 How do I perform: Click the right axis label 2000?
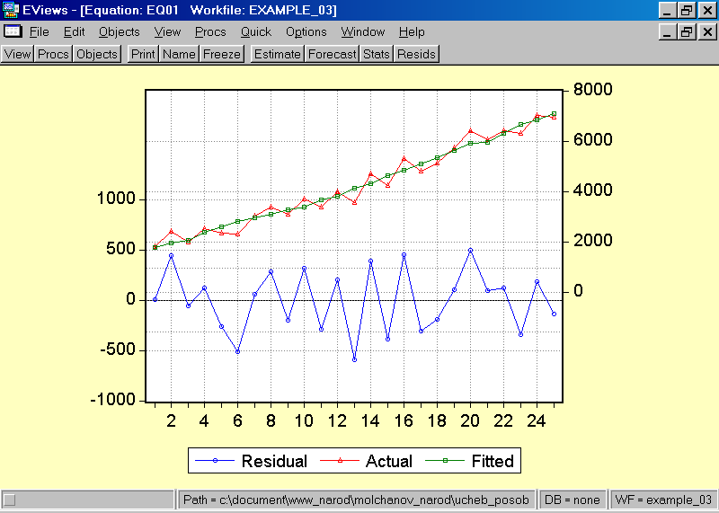pyautogui.click(x=592, y=240)
